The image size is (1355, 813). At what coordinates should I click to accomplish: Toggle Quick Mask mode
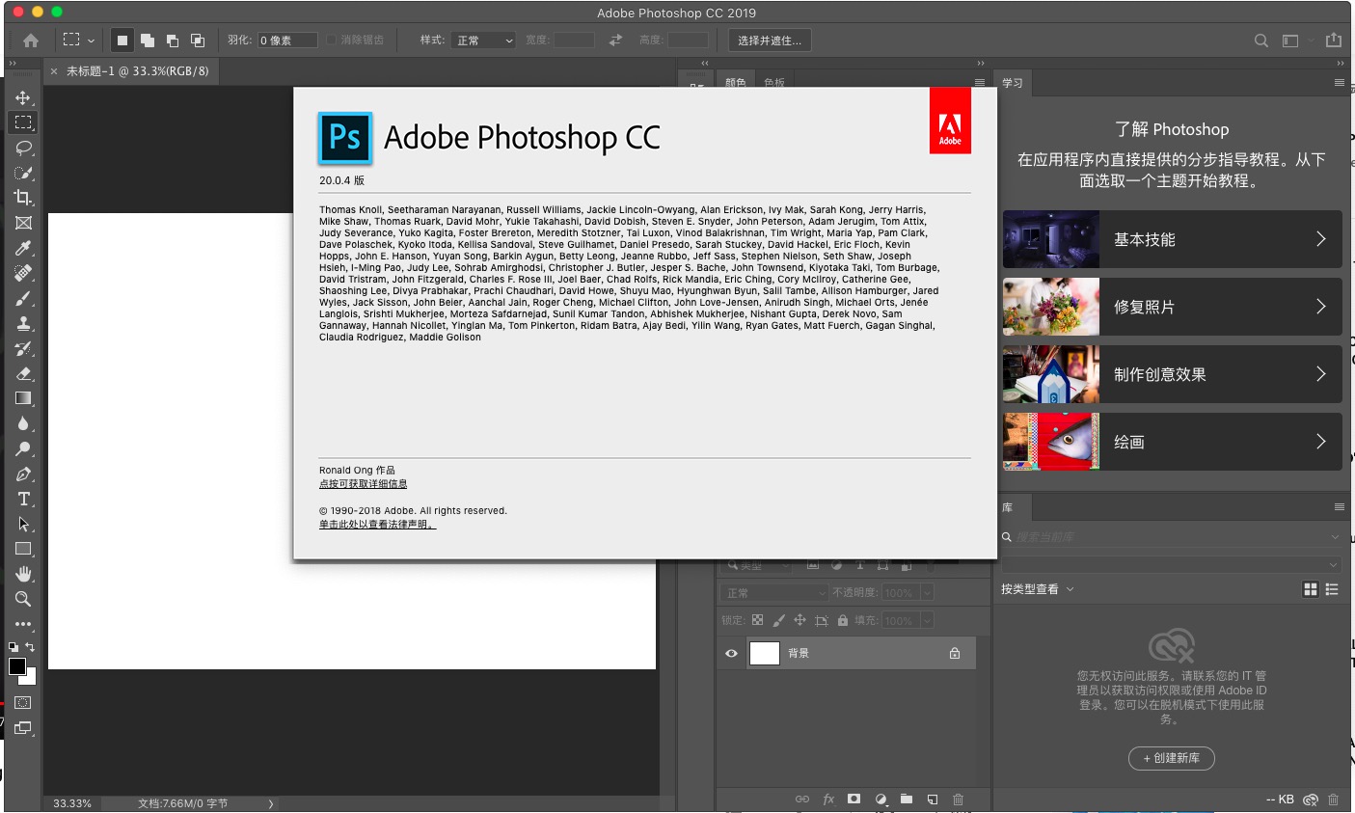23,703
